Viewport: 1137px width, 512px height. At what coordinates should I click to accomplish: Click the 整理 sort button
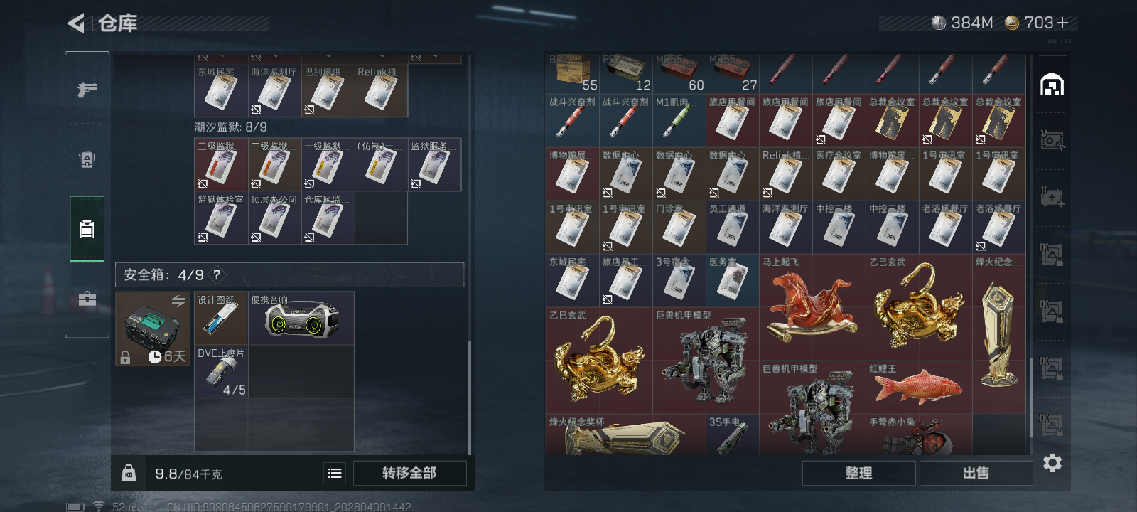coord(858,473)
